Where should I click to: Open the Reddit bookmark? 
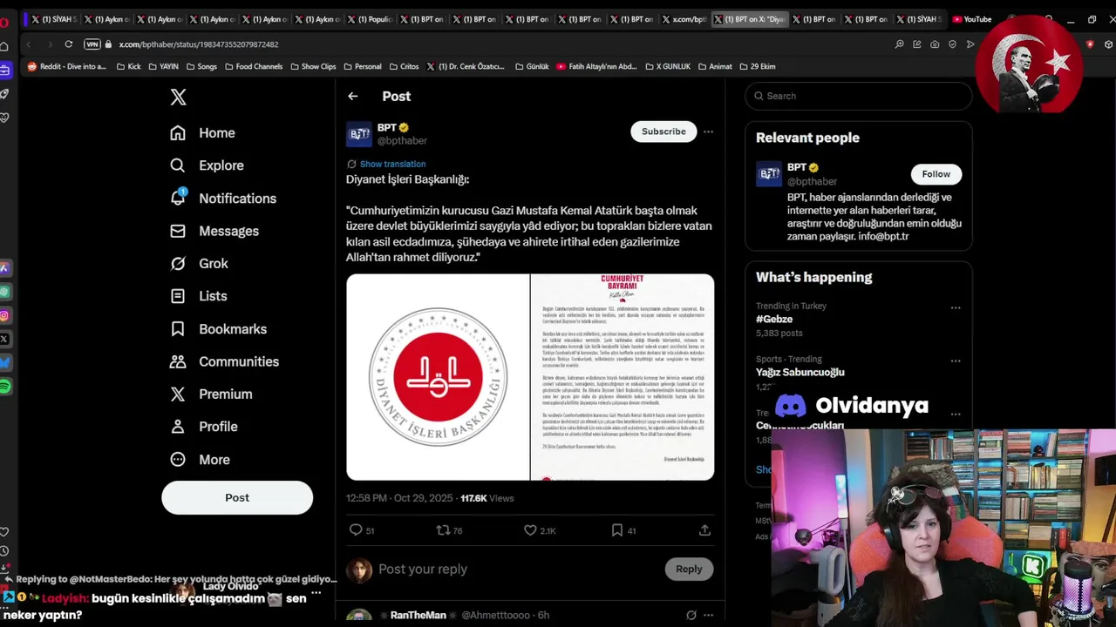pos(67,66)
